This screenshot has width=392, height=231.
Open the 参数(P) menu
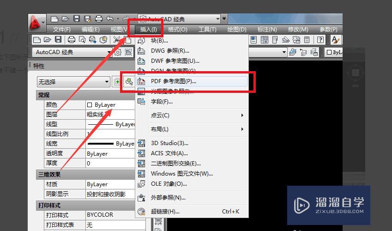(328, 30)
